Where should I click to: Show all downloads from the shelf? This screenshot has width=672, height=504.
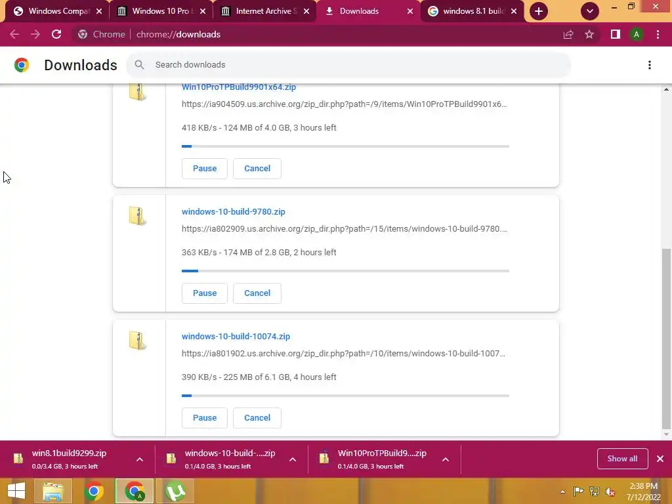622,459
